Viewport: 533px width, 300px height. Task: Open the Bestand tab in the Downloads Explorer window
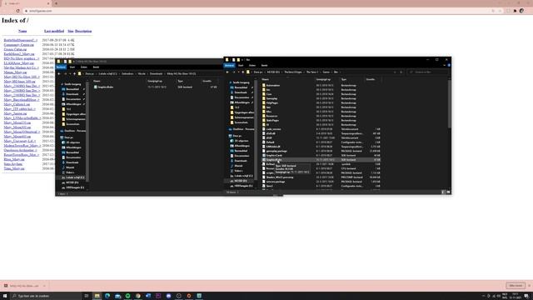[61, 67]
